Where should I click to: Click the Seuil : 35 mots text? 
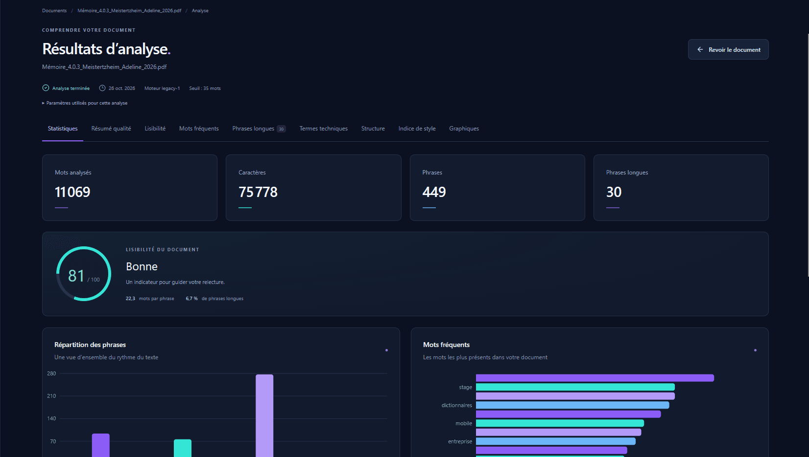tap(205, 88)
